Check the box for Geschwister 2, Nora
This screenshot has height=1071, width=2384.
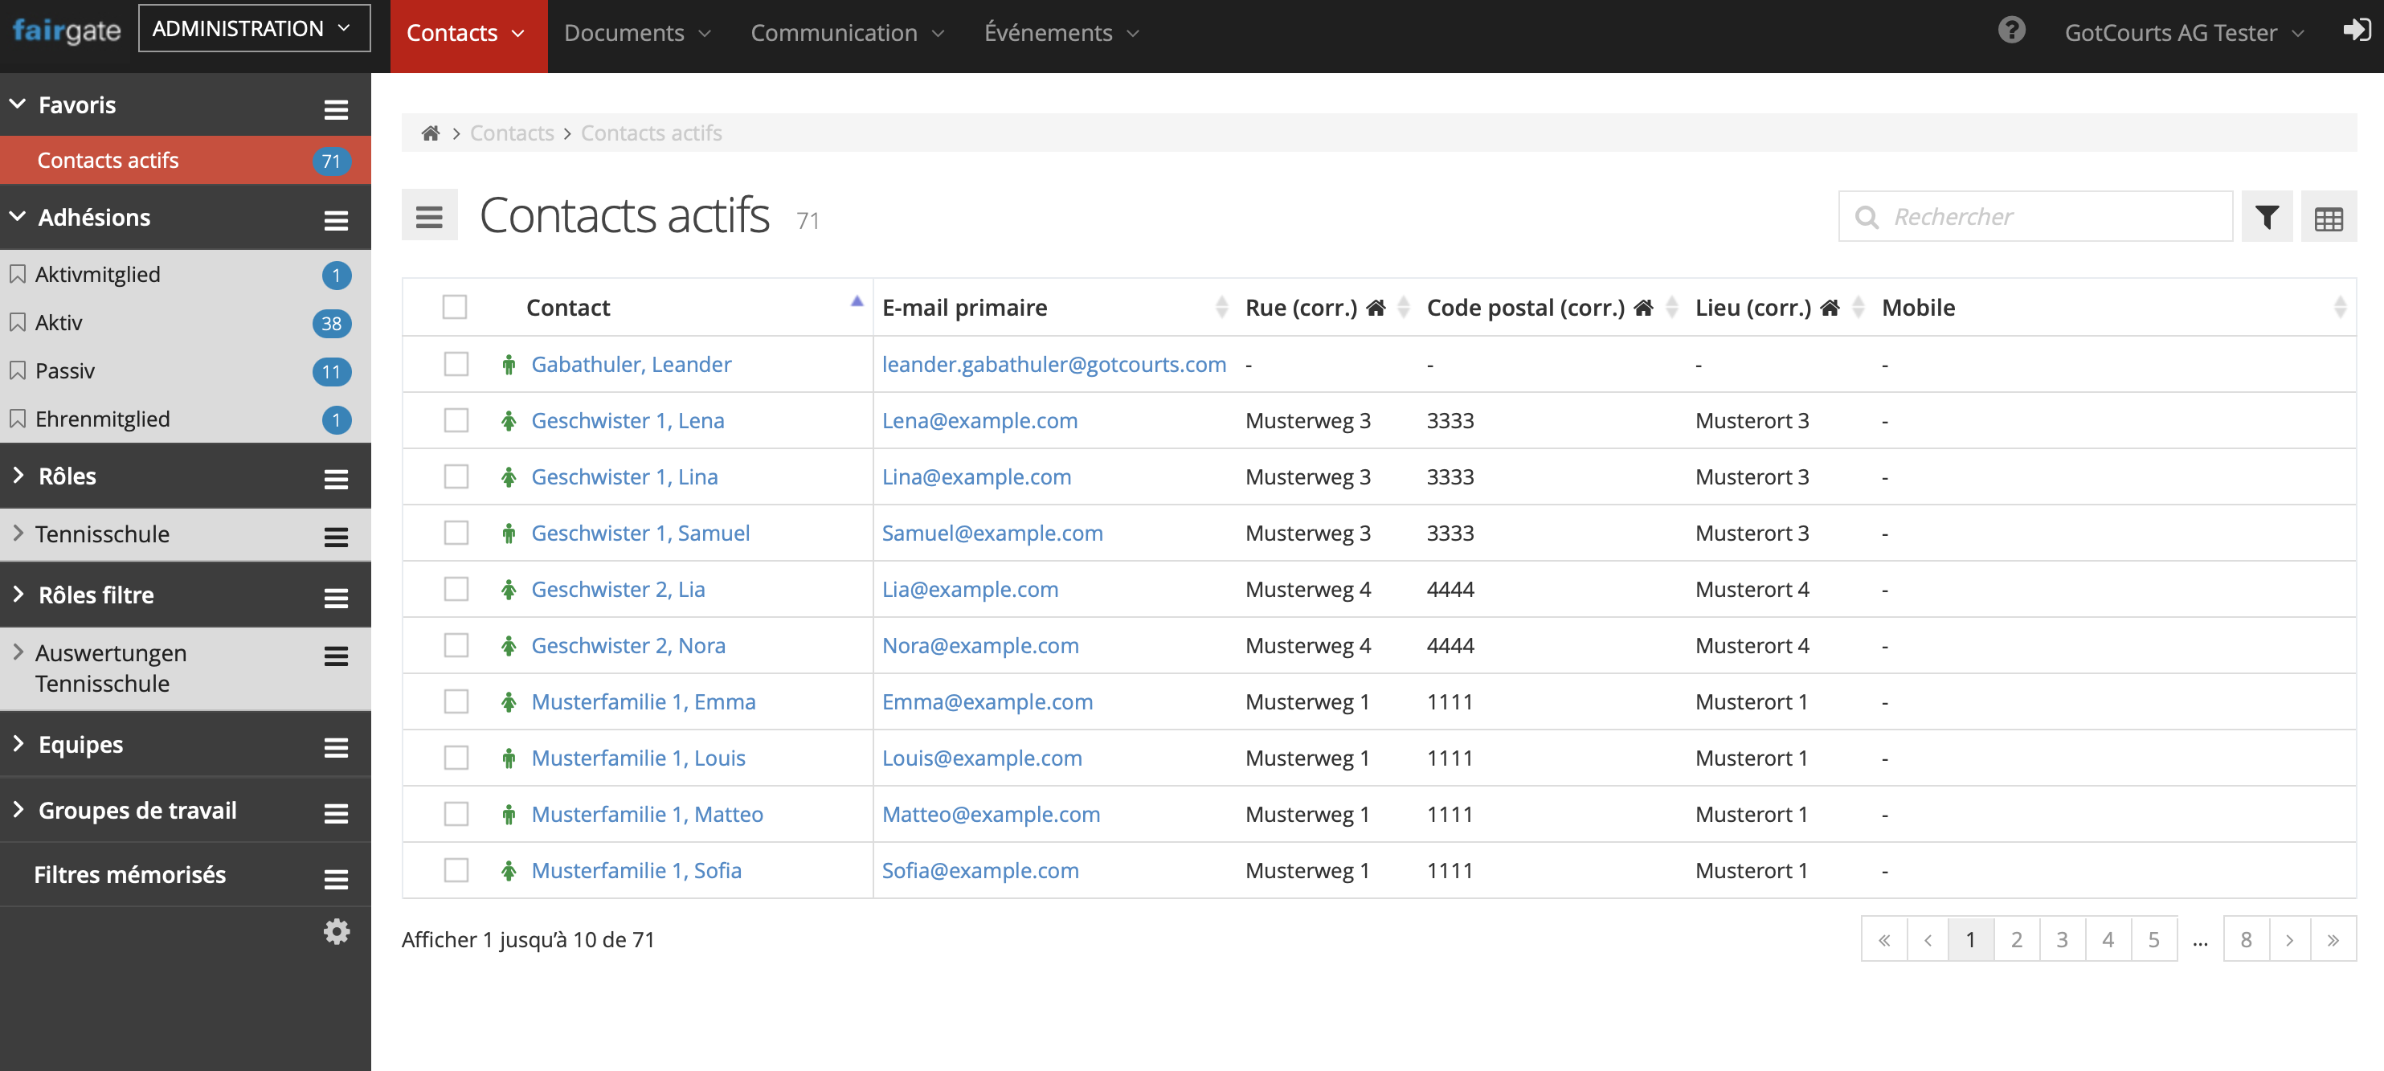tap(456, 645)
